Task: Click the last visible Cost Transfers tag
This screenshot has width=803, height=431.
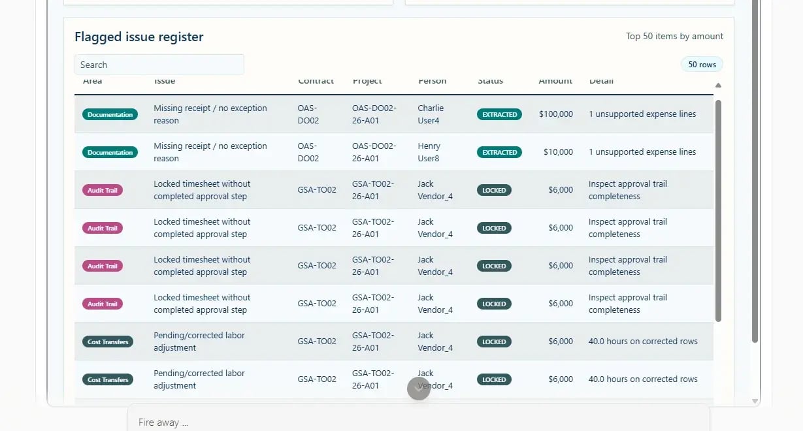Action: (x=108, y=379)
